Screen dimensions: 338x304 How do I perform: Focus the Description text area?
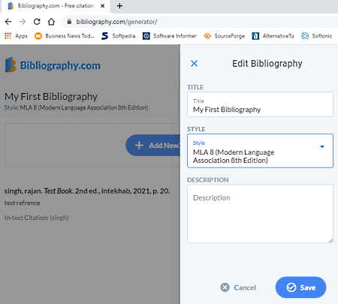(x=260, y=214)
